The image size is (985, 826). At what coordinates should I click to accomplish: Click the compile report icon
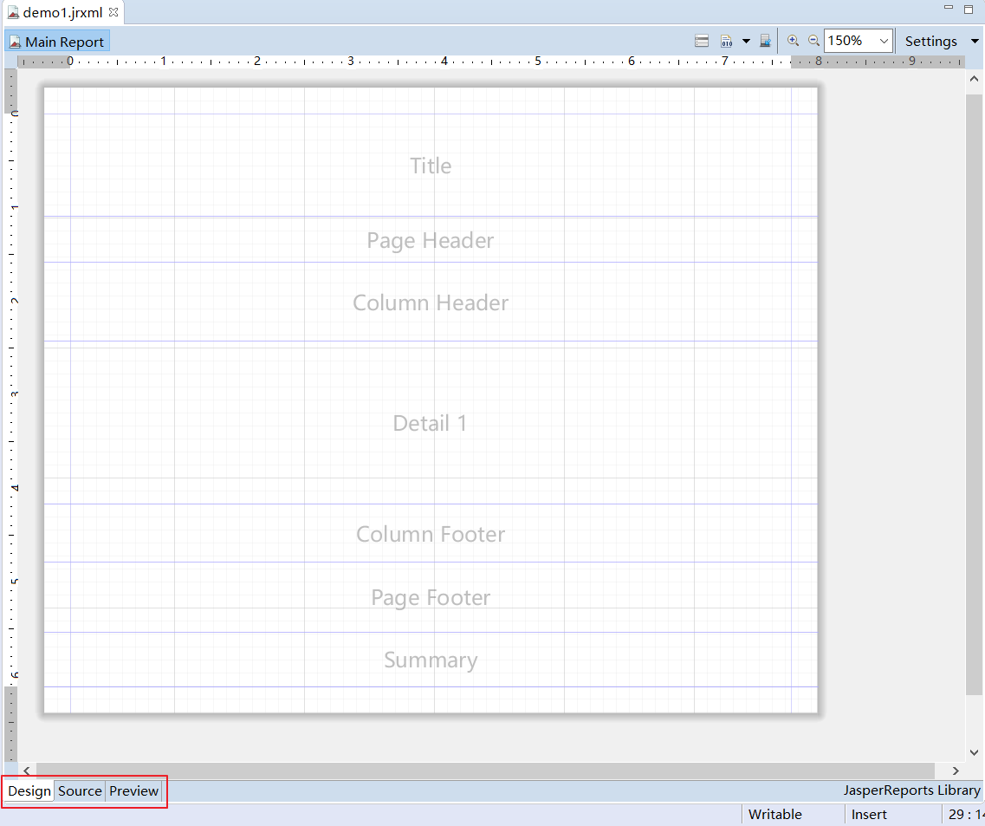click(727, 41)
